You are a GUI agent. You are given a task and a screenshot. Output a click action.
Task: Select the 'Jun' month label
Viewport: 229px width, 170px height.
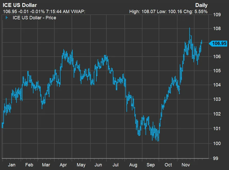click(x=98, y=165)
